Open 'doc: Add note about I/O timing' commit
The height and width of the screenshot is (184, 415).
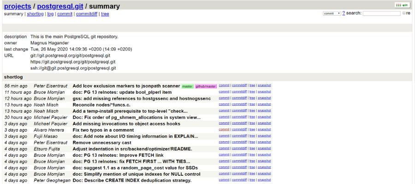point(135,137)
